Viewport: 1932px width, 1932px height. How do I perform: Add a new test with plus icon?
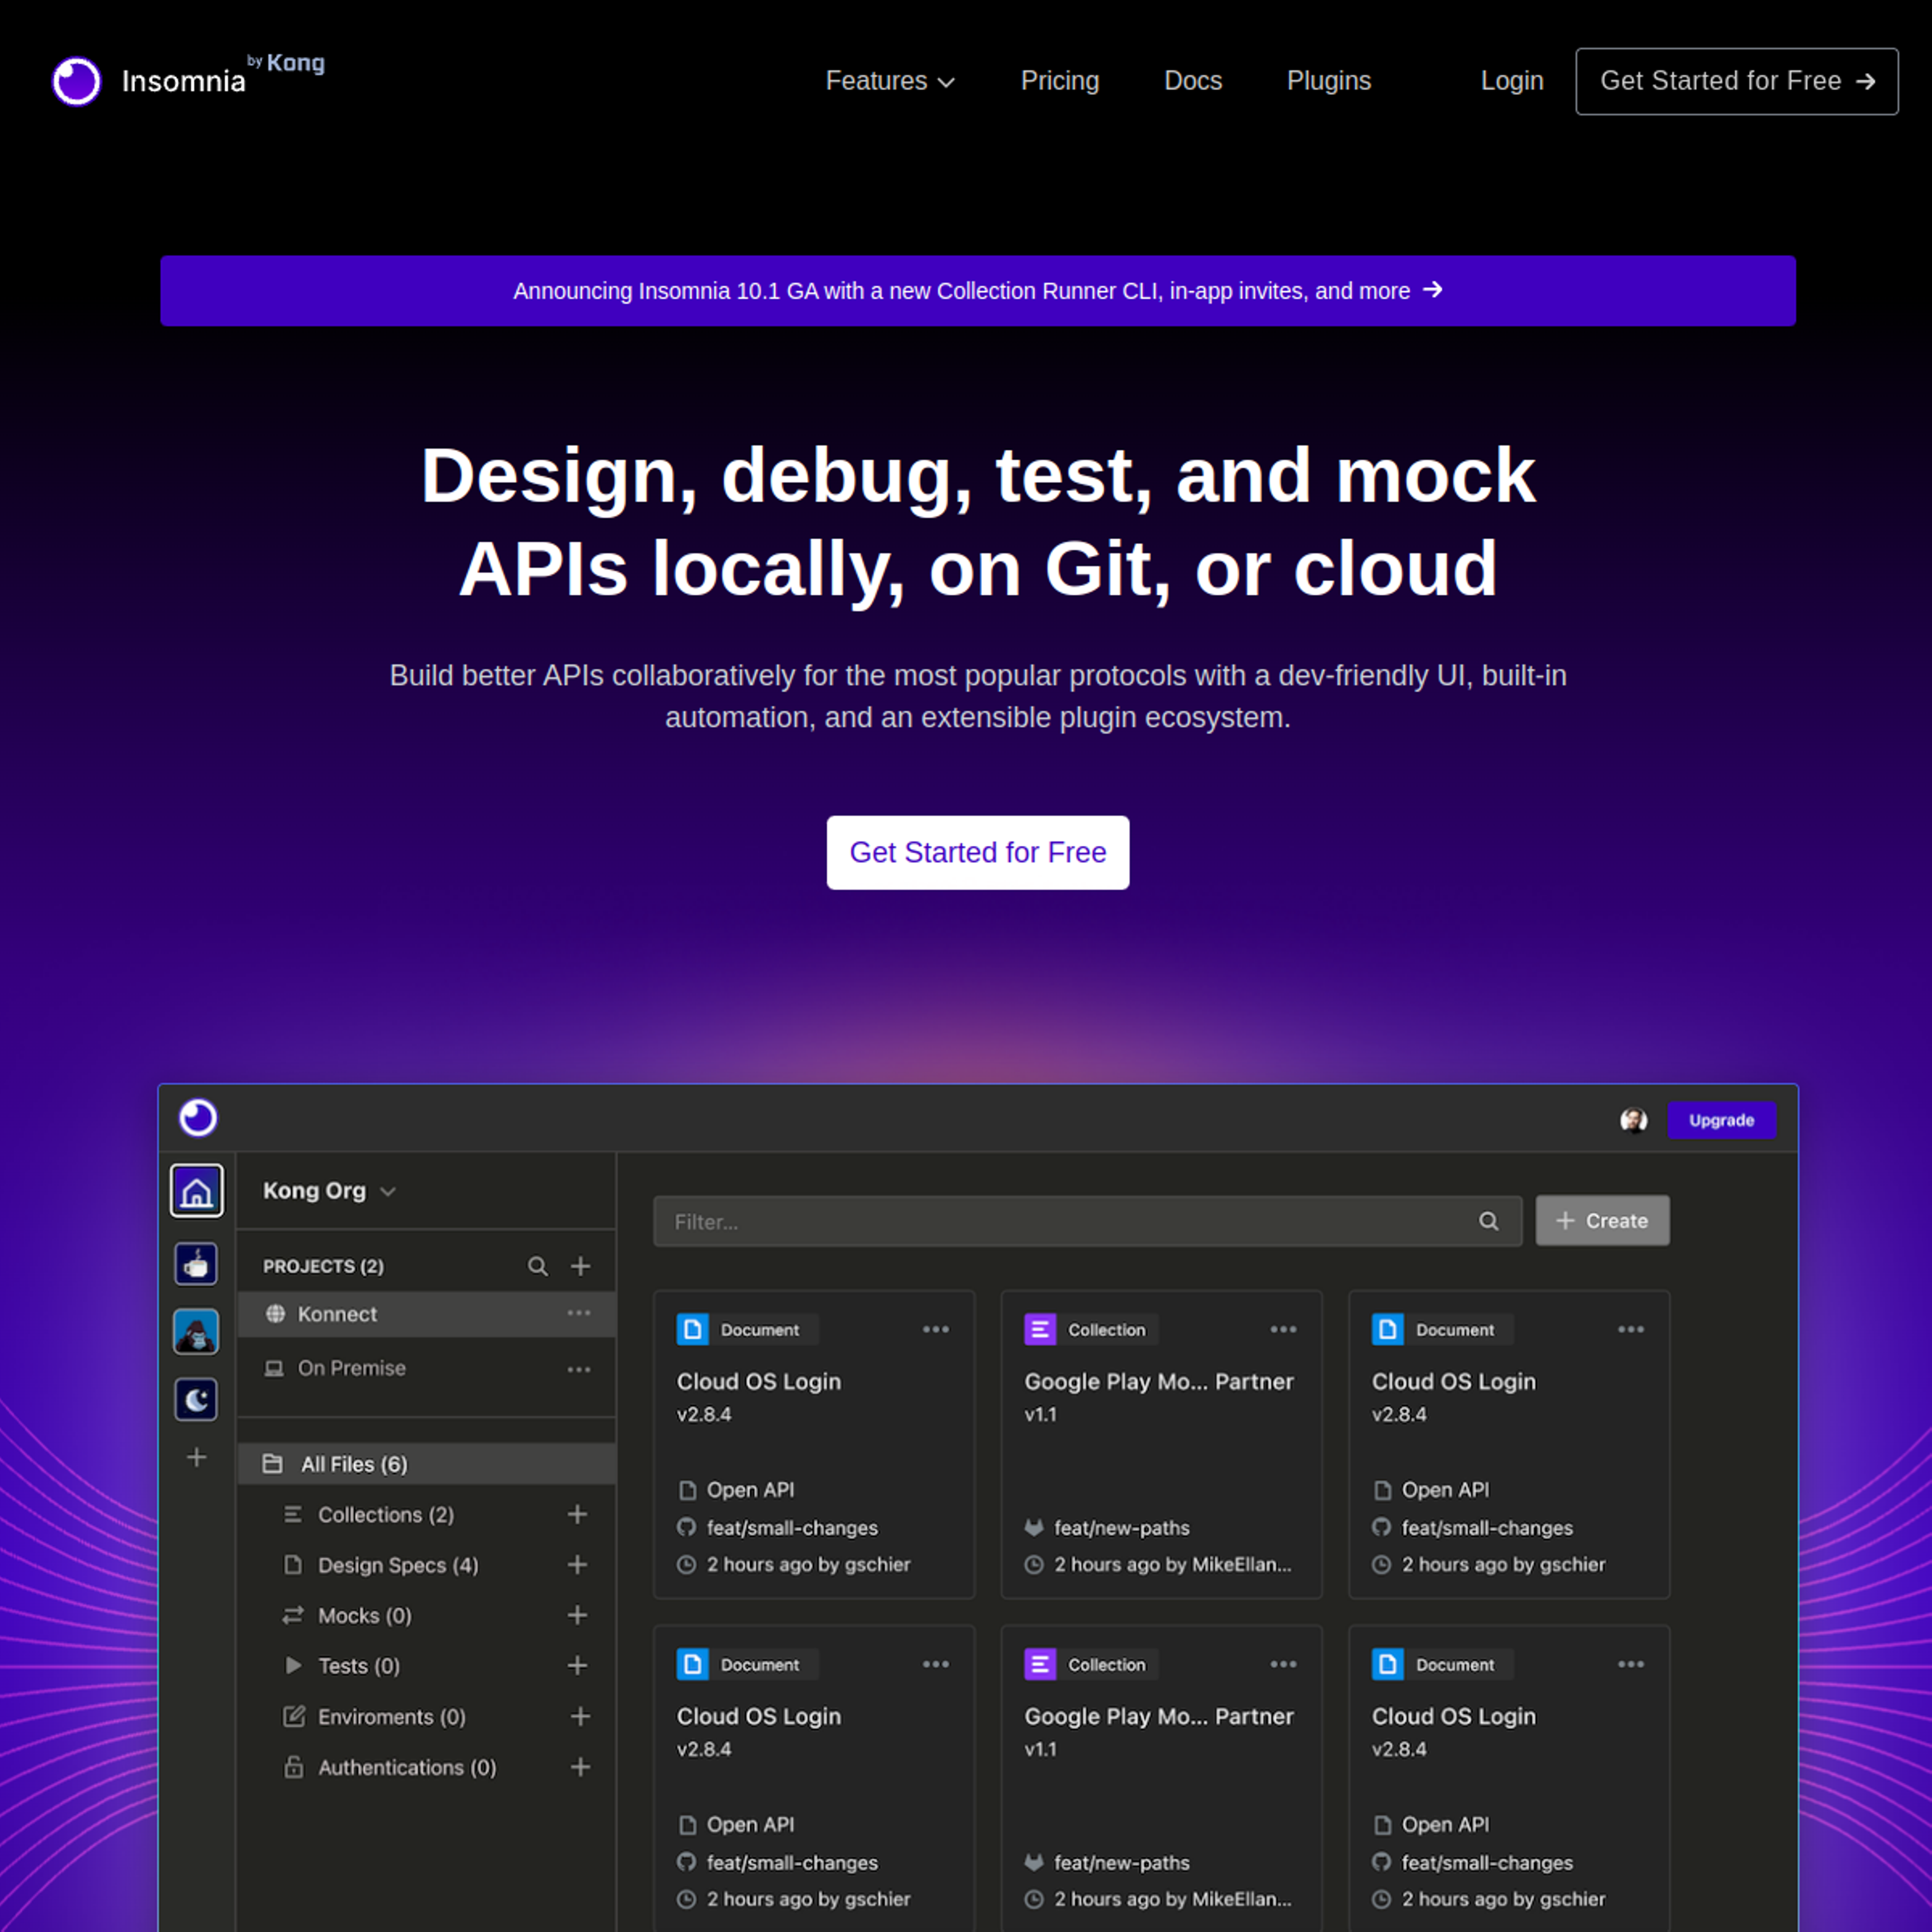coord(577,1665)
